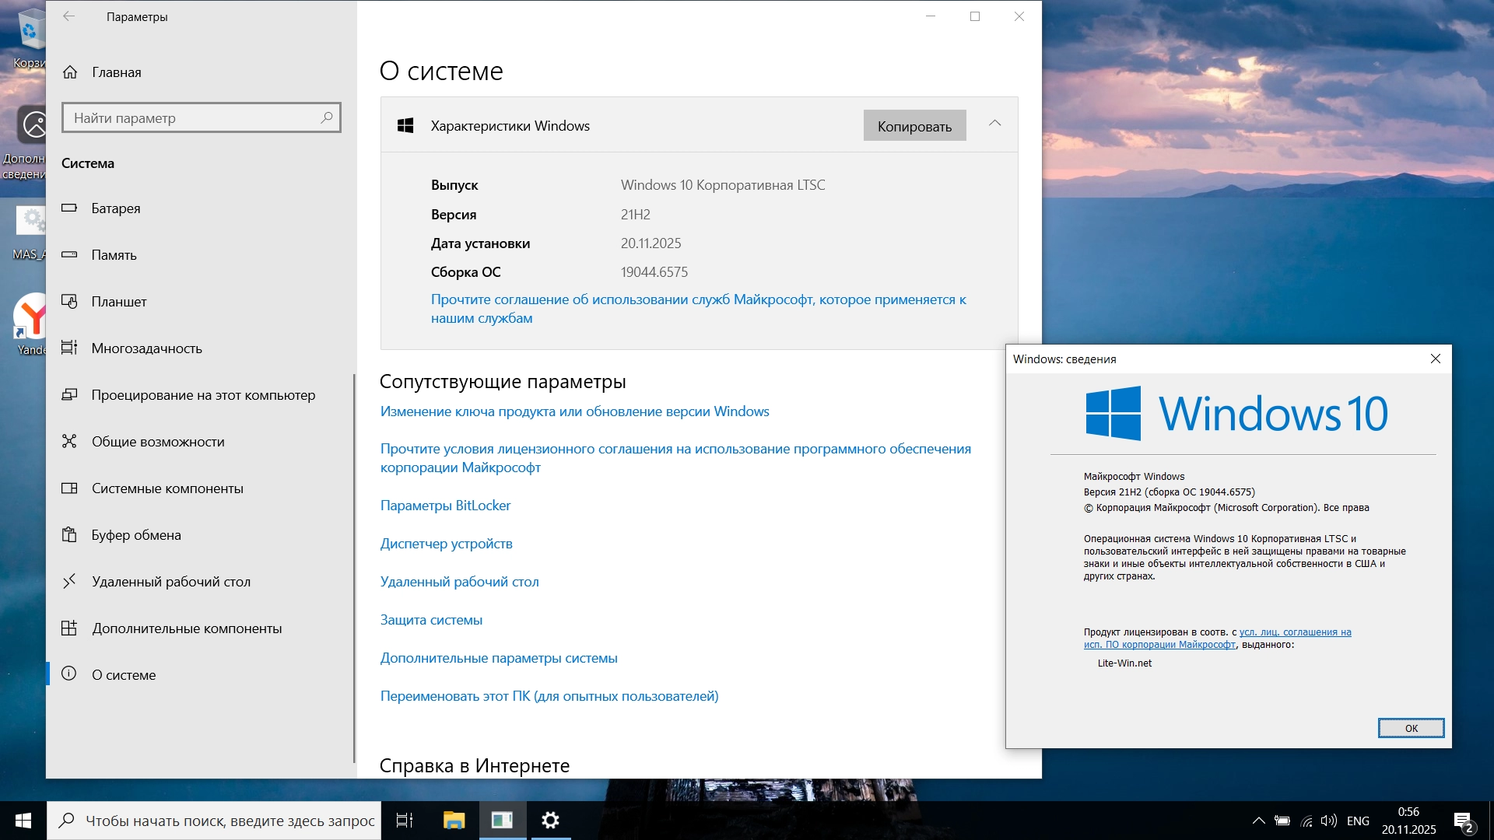Select the Память menu item
This screenshot has height=840, width=1494.
tap(114, 255)
